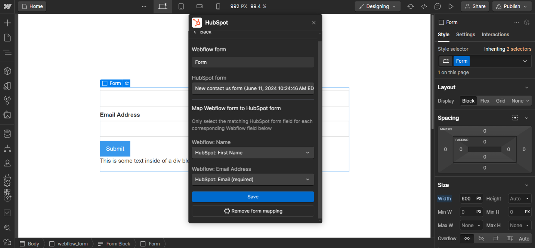Click the component cube icon beside Form header
This screenshot has width=535, height=248.
(x=527, y=22)
